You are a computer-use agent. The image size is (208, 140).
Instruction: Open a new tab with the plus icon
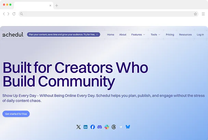pyautogui.click(x=57, y=5)
